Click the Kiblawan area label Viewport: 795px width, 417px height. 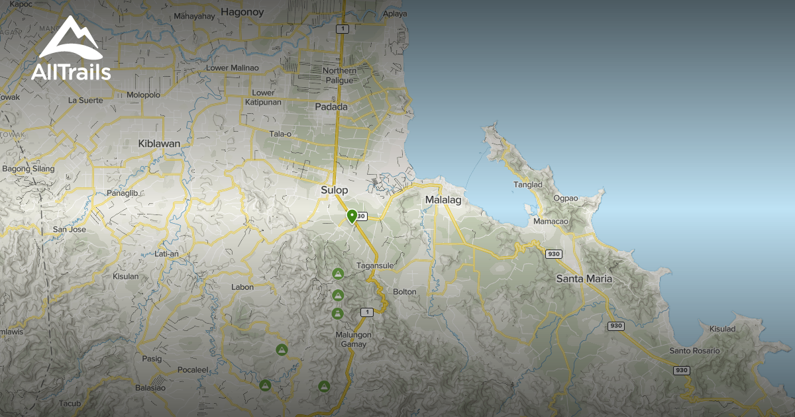(159, 143)
